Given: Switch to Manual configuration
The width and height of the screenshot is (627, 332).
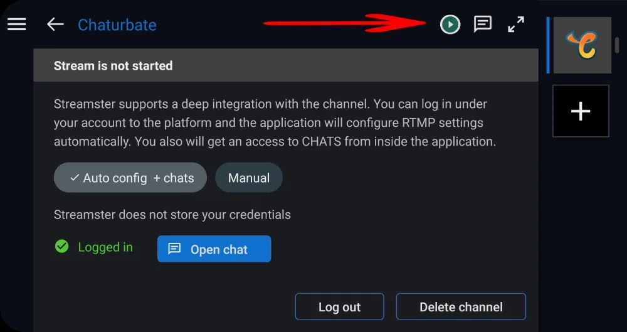Looking at the screenshot, I should 249,178.
